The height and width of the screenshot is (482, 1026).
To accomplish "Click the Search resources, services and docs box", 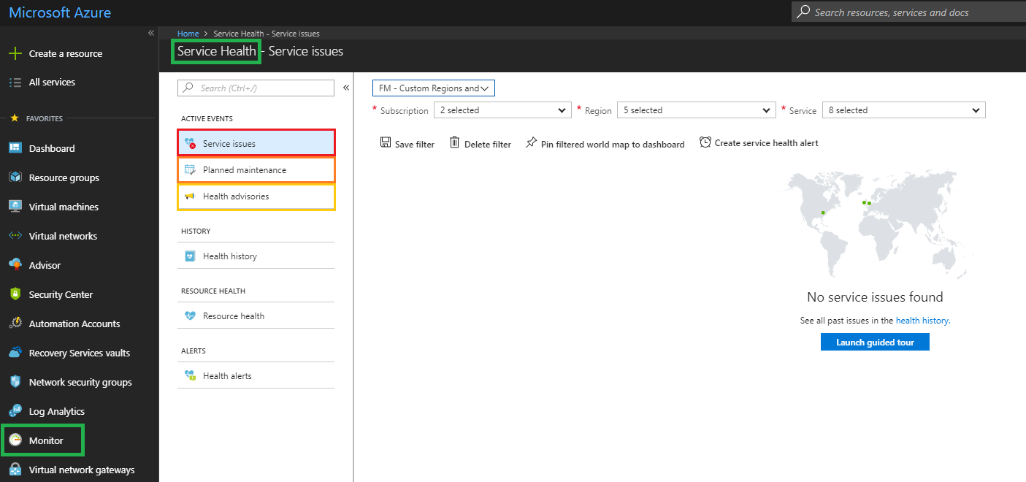I will (908, 12).
